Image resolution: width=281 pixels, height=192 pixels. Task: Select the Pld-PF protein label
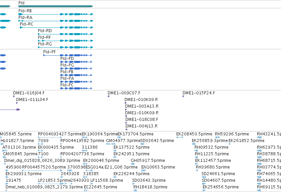coord(50,52)
